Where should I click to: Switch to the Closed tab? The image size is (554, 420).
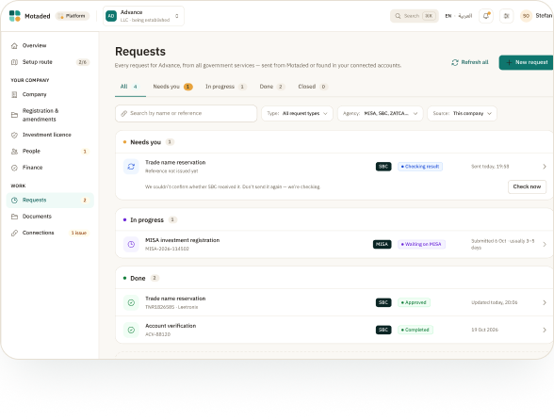313,87
